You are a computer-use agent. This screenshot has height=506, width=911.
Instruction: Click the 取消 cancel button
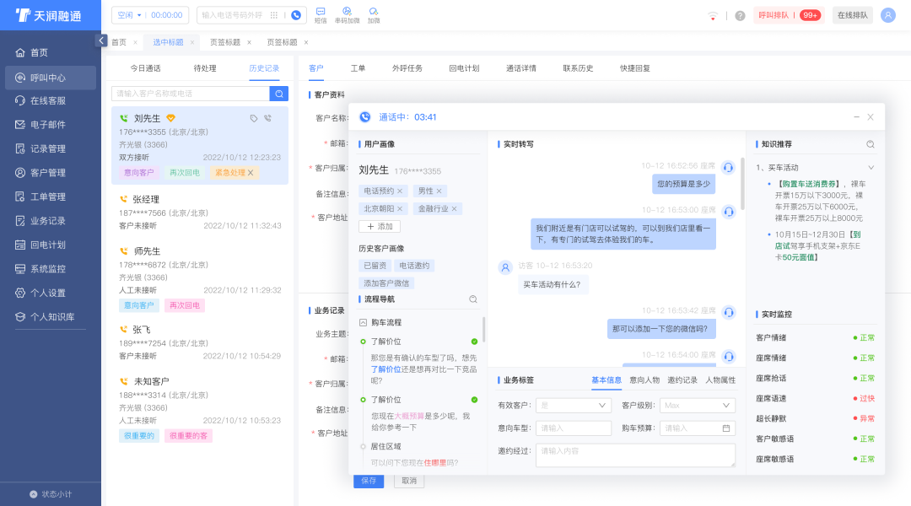point(408,480)
